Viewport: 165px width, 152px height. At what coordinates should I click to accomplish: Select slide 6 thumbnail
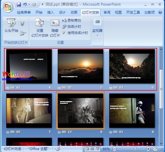[x=132, y=66]
